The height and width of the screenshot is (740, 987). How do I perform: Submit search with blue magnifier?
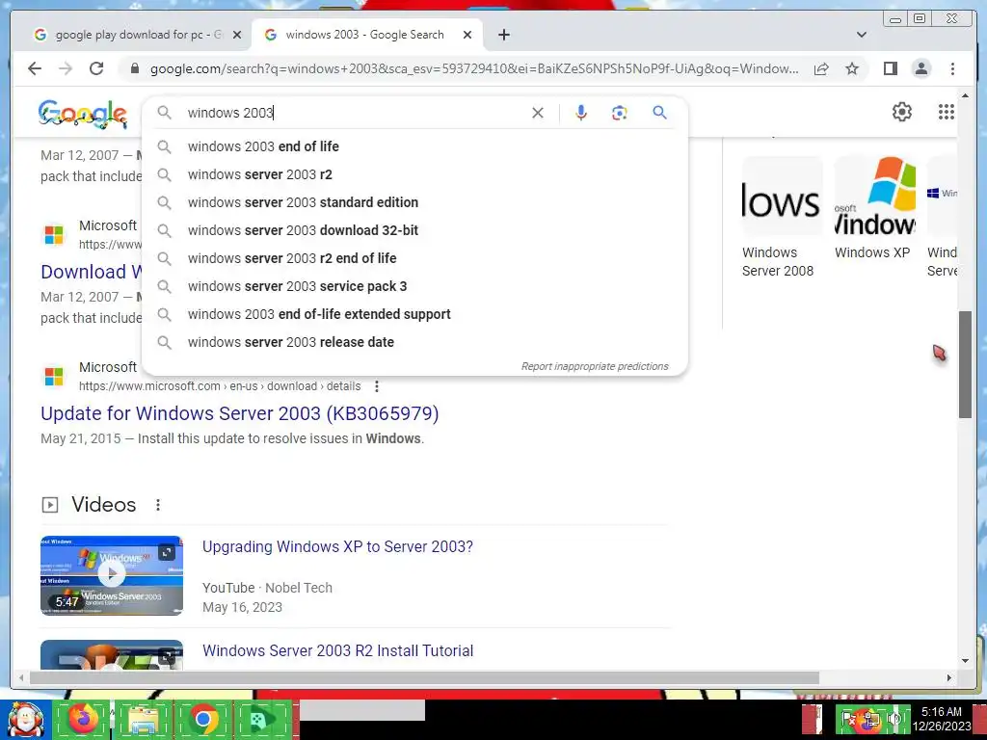click(659, 114)
